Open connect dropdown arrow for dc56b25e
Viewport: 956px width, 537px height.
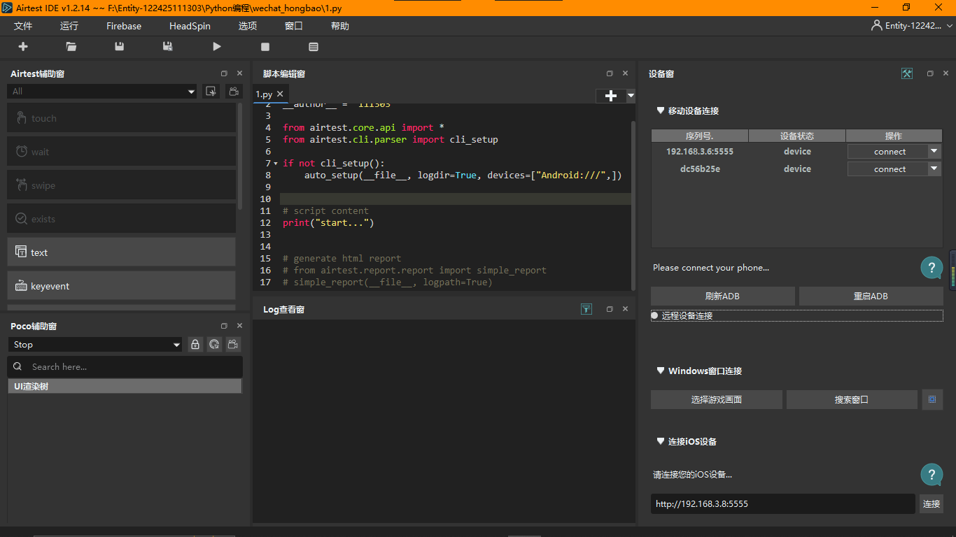click(934, 169)
